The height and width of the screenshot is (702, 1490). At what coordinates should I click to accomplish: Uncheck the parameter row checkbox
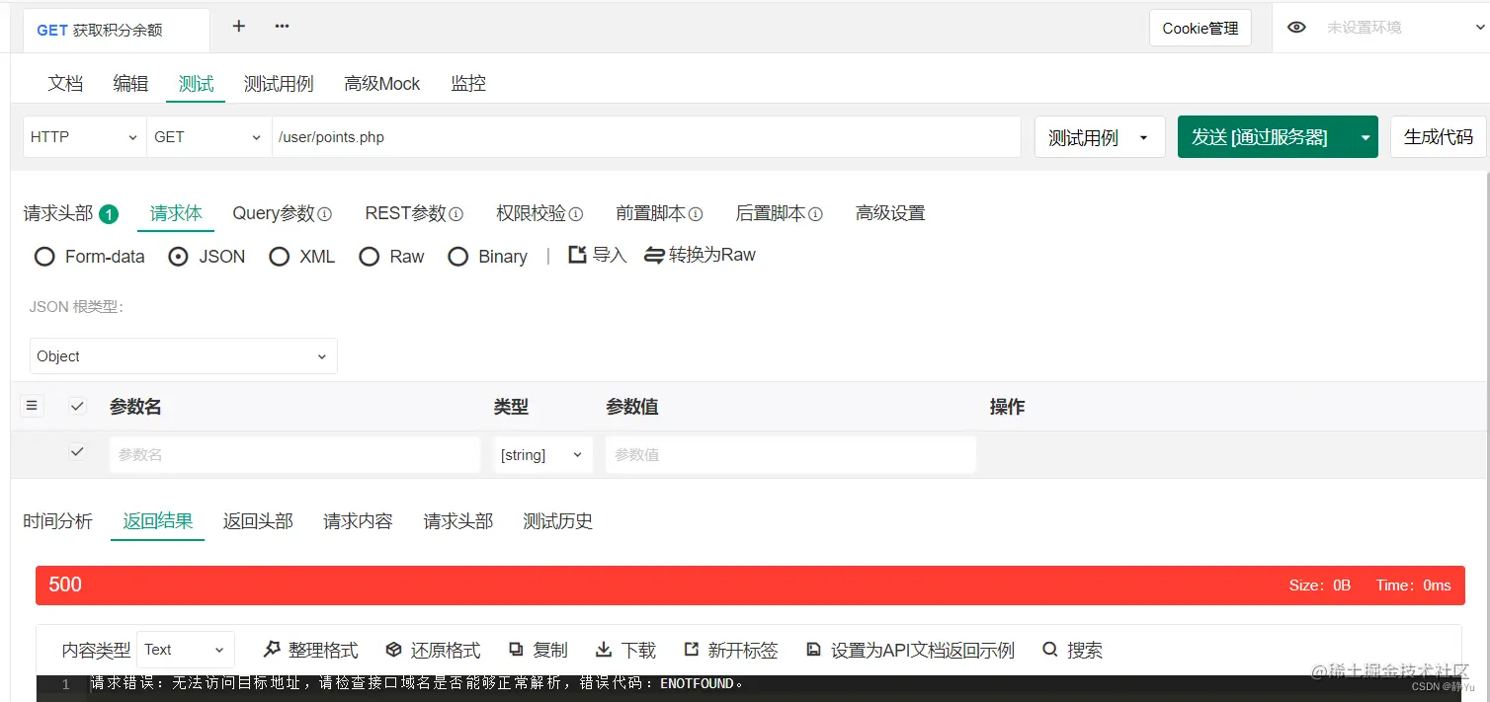click(x=77, y=451)
